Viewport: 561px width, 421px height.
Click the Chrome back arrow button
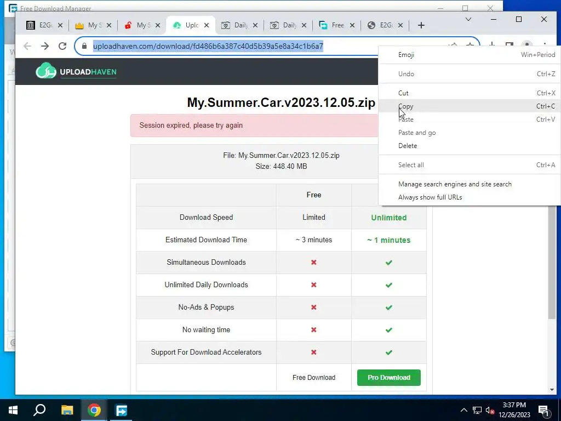click(27, 46)
